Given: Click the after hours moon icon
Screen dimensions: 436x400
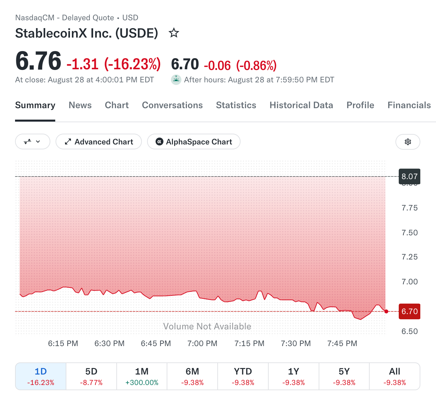Looking at the screenshot, I should click(176, 80).
